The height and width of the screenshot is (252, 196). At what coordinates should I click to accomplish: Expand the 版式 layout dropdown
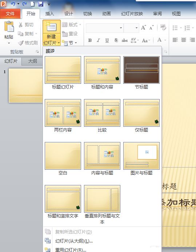point(72,25)
